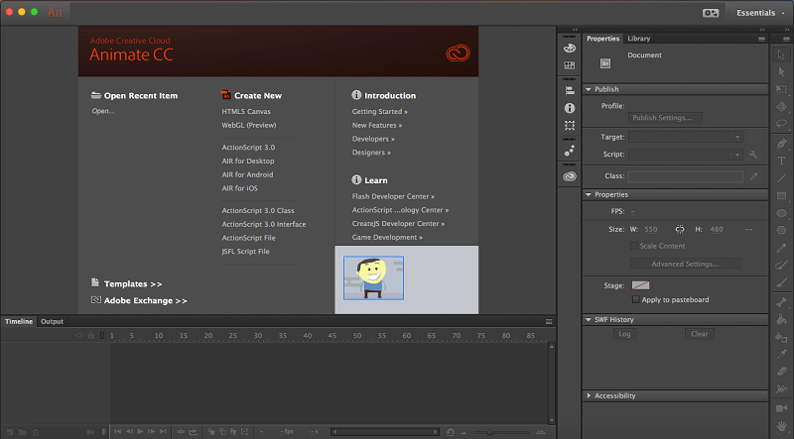Click the ActionScript settings wrench icon

click(x=753, y=155)
